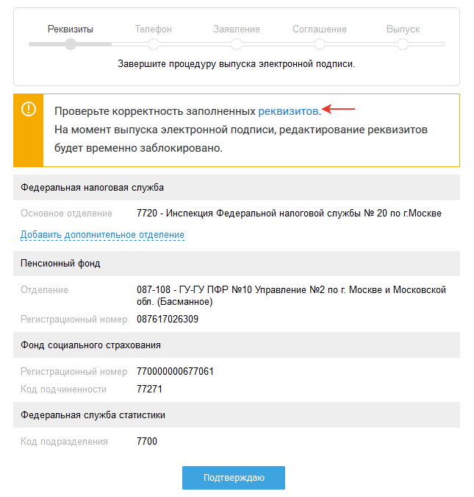Click the Заявление step circle marker

pyautogui.click(x=237, y=44)
